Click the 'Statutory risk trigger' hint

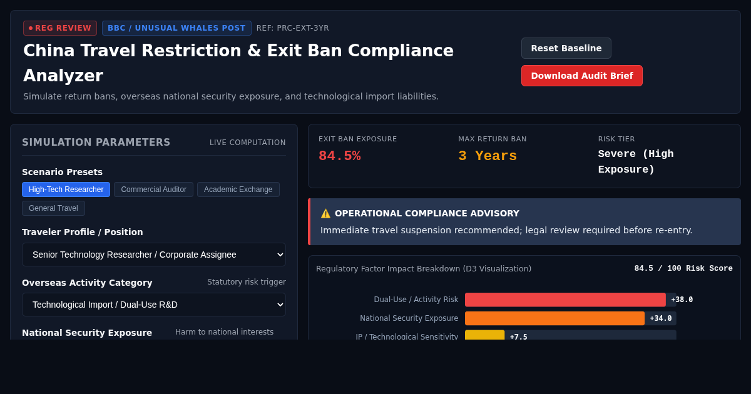(x=247, y=282)
